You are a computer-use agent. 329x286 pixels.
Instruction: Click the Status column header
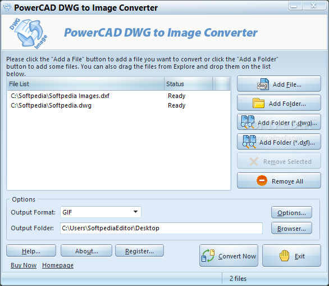(x=188, y=84)
